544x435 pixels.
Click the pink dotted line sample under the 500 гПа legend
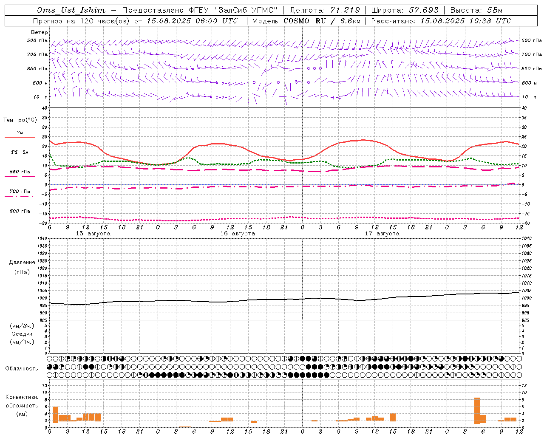19,216
